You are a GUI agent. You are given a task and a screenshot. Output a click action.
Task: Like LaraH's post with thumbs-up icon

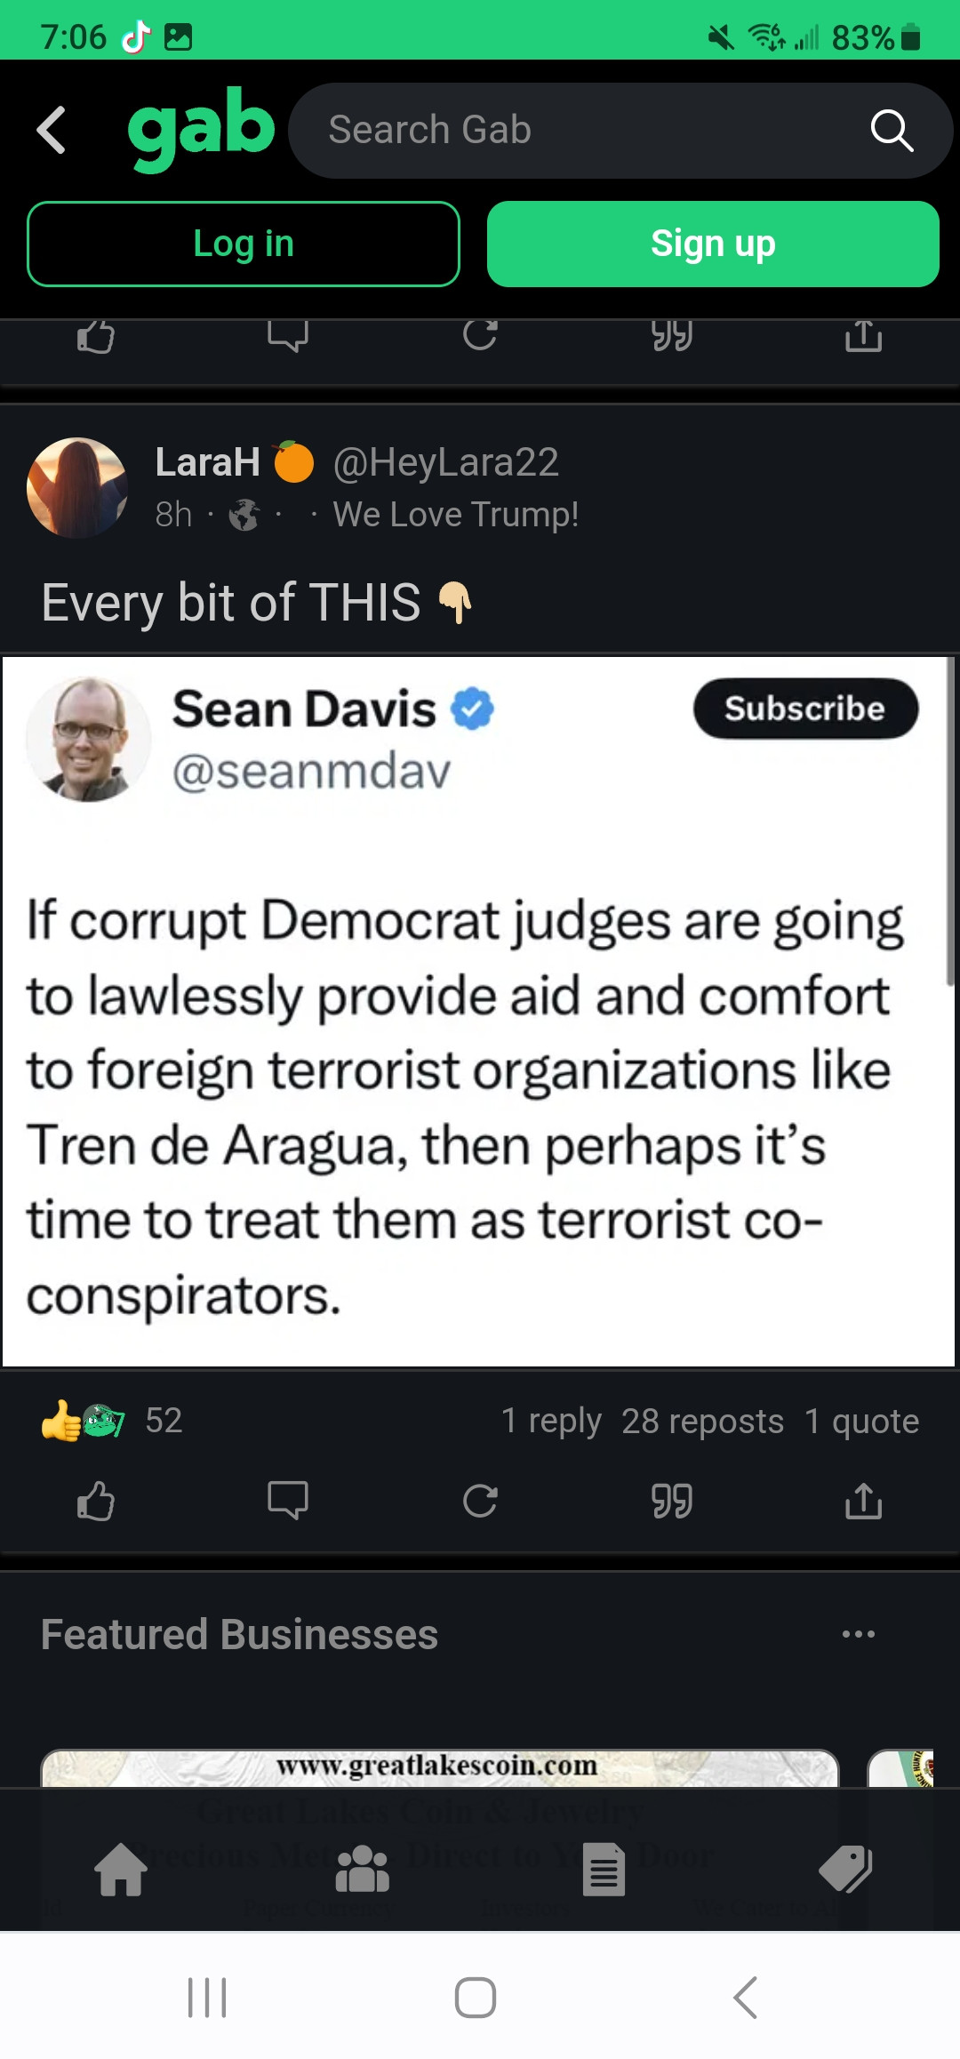point(96,1502)
